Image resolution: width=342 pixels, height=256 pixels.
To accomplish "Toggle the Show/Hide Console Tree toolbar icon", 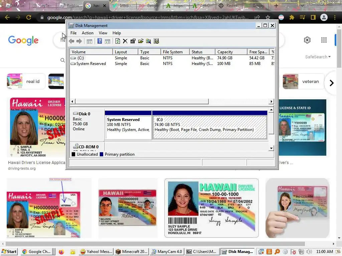I will pos(90,41).
